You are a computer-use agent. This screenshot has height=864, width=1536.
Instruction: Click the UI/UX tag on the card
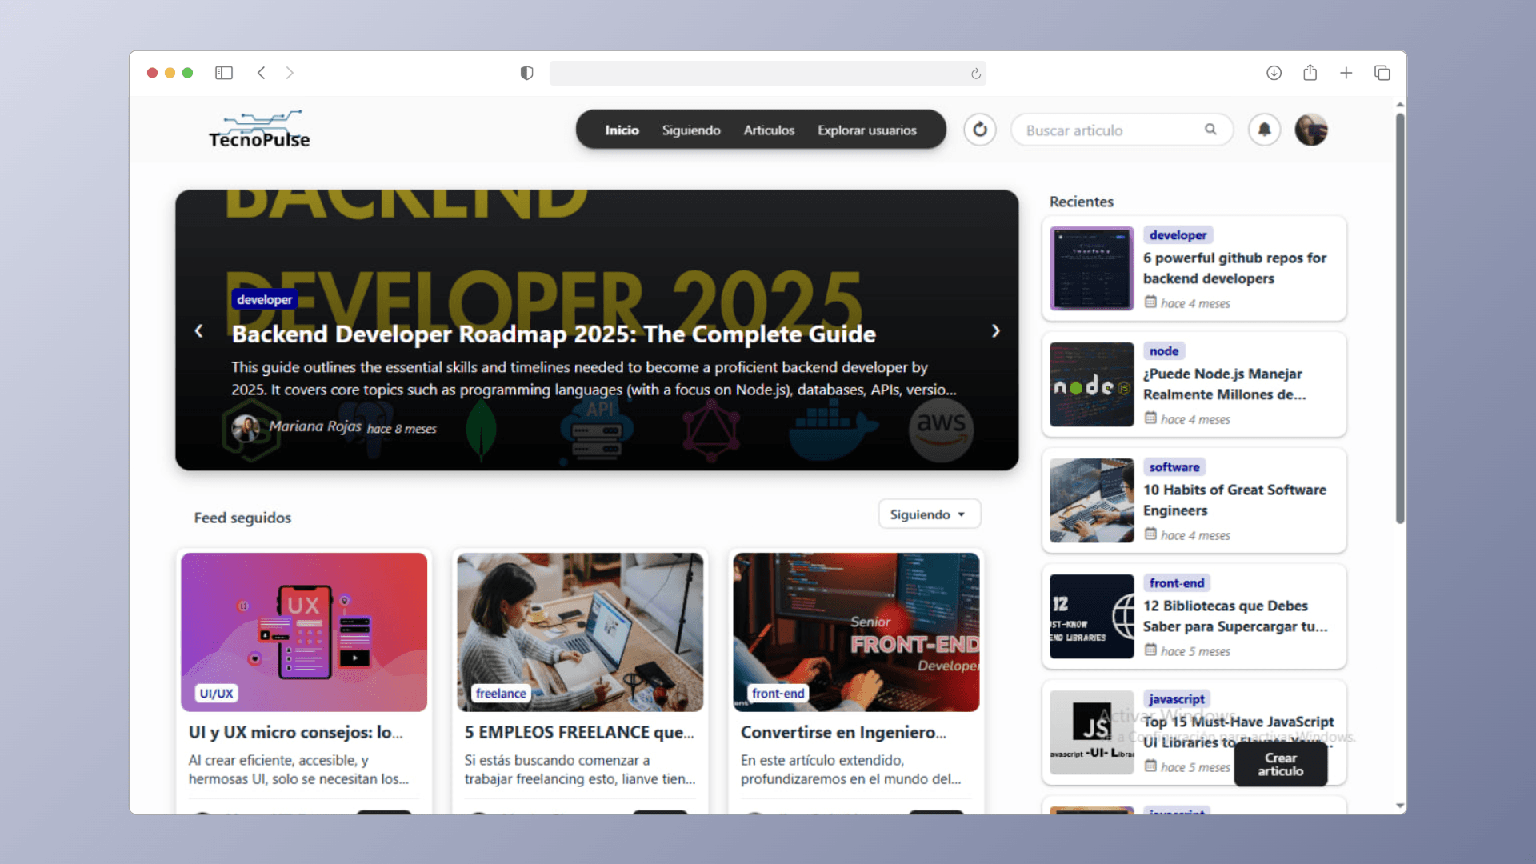point(217,694)
